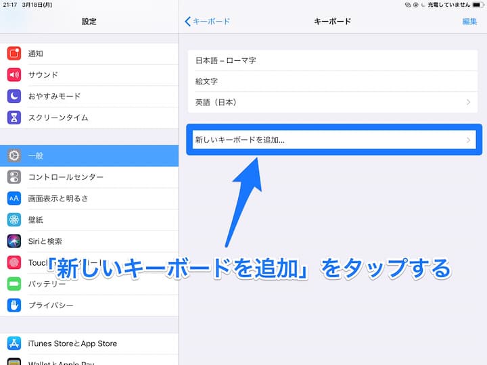Select the おやすみモード moon icon
Image resolution: width=487 pixels, height=365 pixels.
point(14,96)
